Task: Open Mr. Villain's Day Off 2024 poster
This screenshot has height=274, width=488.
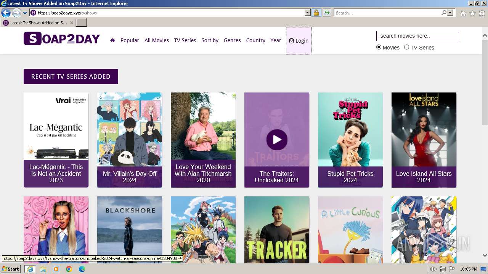Action: pos(130,140)
